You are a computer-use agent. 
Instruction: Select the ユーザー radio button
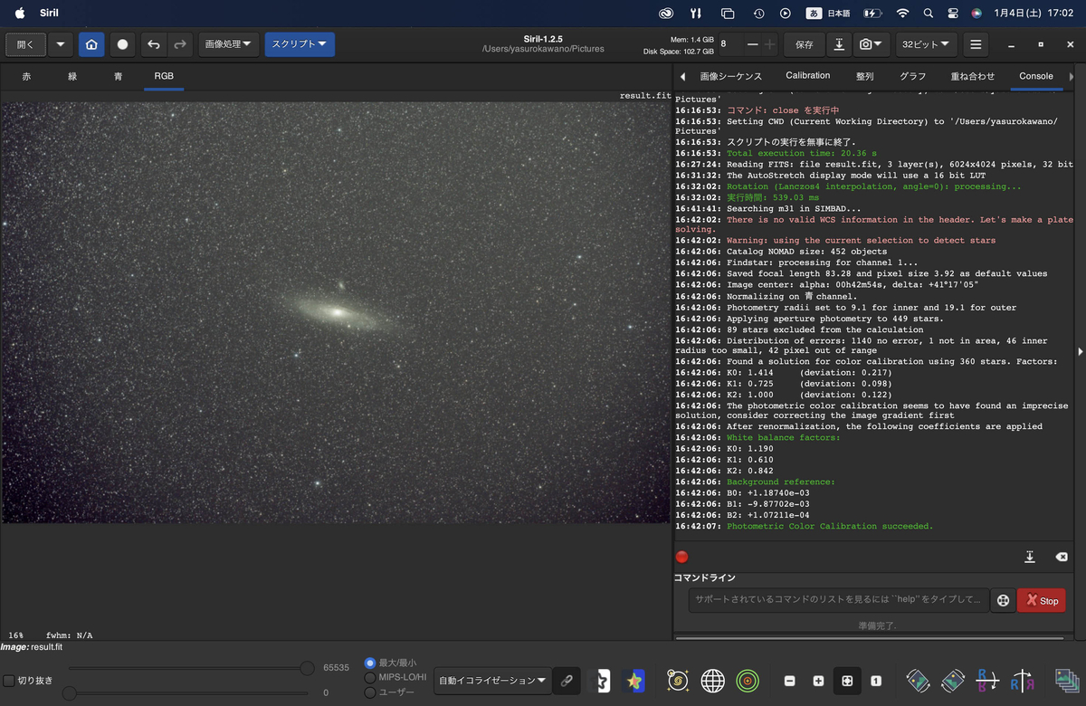tap(369, 692)
